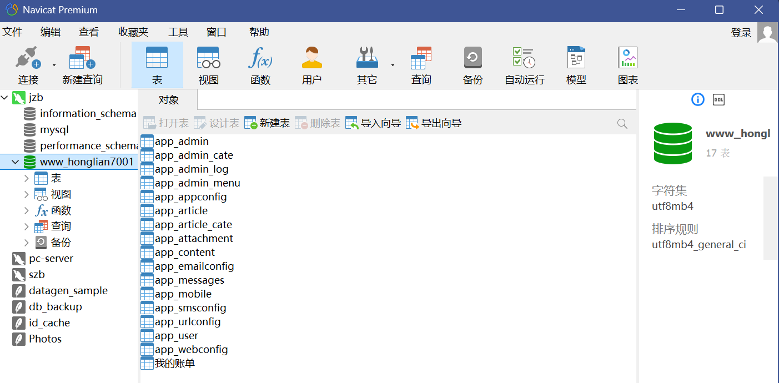
Task: Switch to the 对象 tab
Action: coord(168,100)
